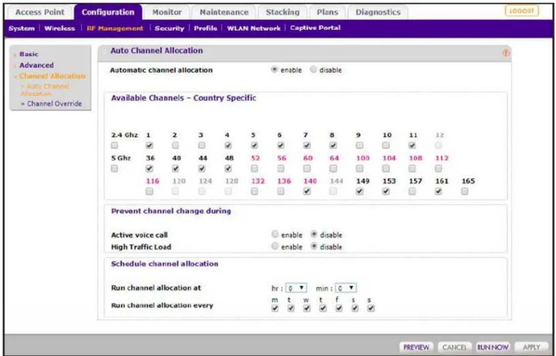The height and width of the screenshot is (356, 556).
Task: Expand the Advanced sidebar section
Action: [36, 65]
